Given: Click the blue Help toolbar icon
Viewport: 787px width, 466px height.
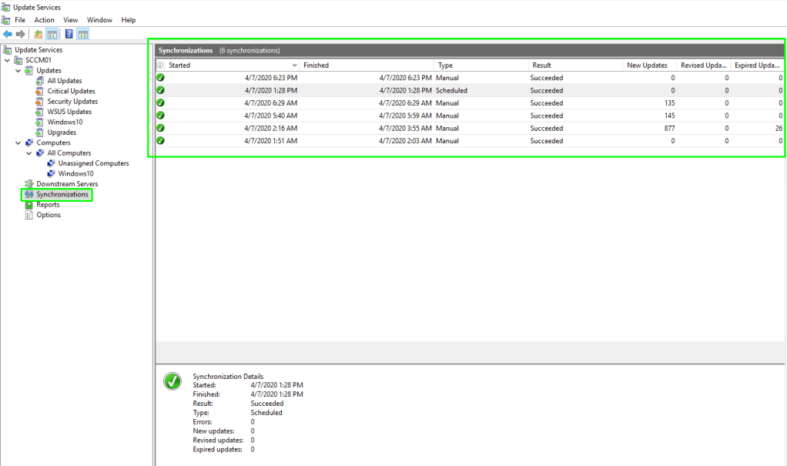Looking at the screenshot, I should [69, 34].
